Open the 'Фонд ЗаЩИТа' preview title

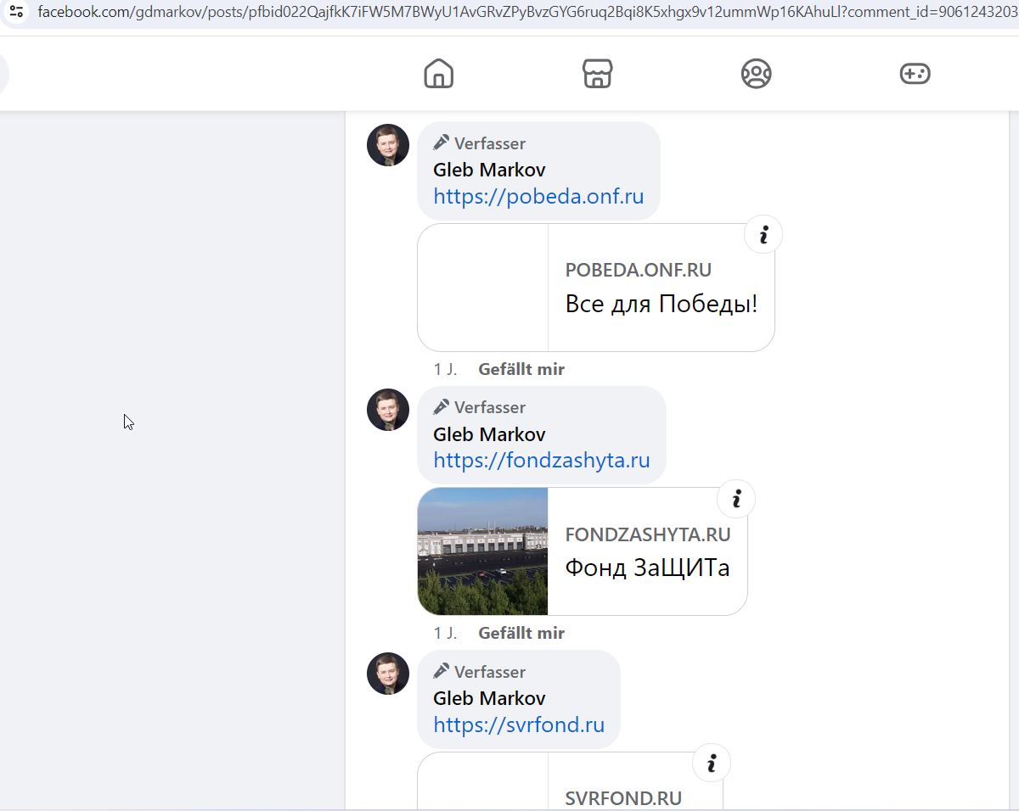pos(648,568)
